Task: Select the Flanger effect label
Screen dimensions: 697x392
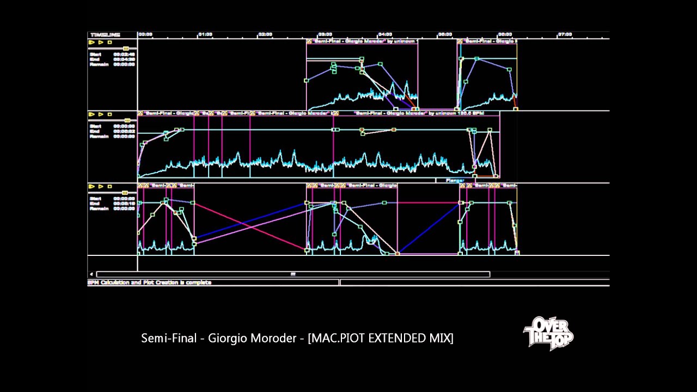Action: pyautogui.click(x=455, y=180)
